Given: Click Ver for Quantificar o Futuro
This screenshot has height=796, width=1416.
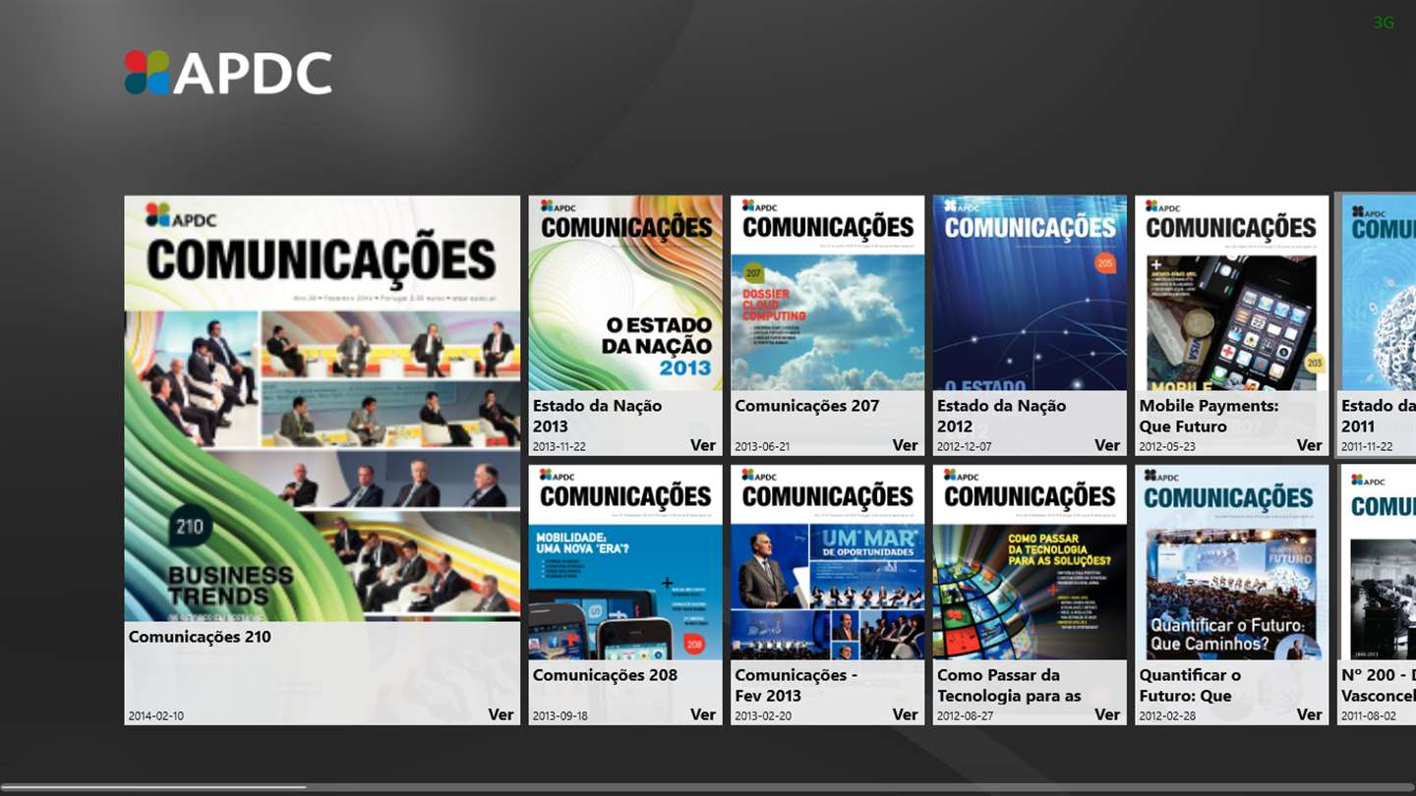Looking at the screenshot, I should click(x=1309, y=714).
